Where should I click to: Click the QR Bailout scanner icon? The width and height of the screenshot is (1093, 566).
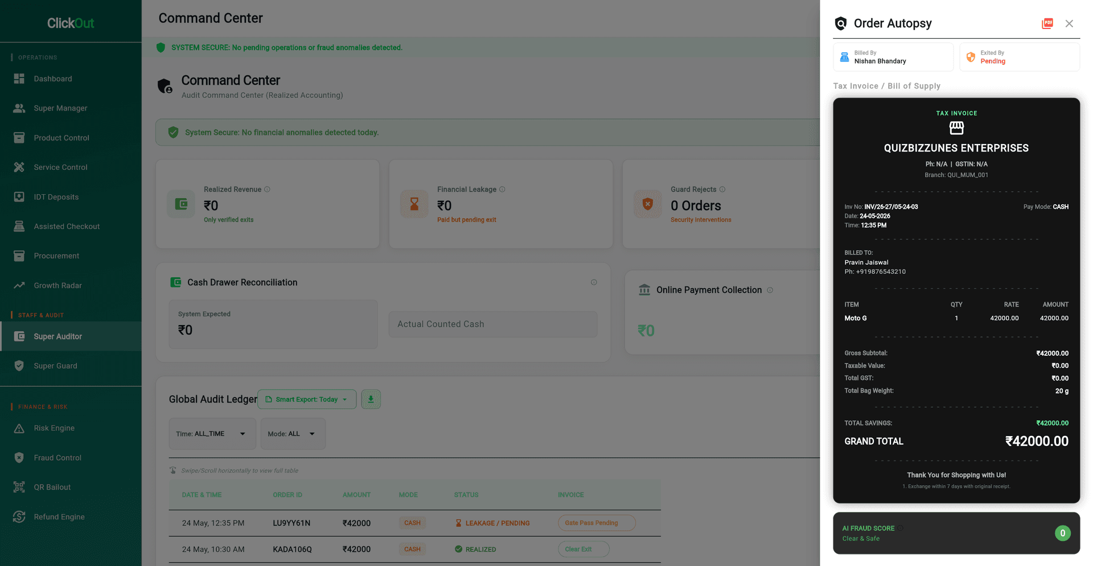(x=19, y=487)
